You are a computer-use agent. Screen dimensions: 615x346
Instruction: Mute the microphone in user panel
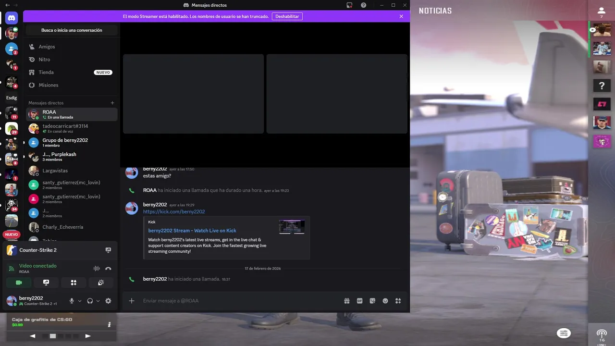tap(72, 301)
